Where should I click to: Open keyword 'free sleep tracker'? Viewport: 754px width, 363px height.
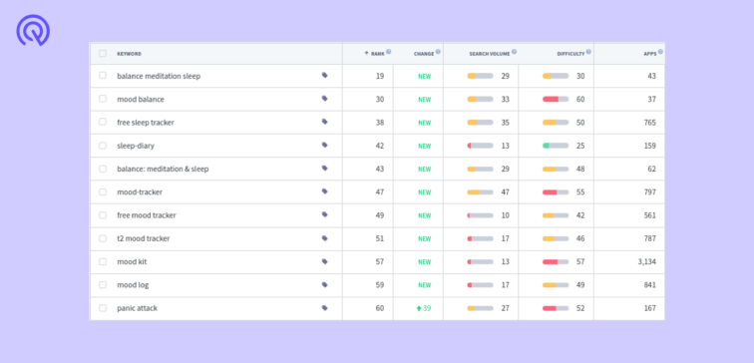tap(146, 123)
